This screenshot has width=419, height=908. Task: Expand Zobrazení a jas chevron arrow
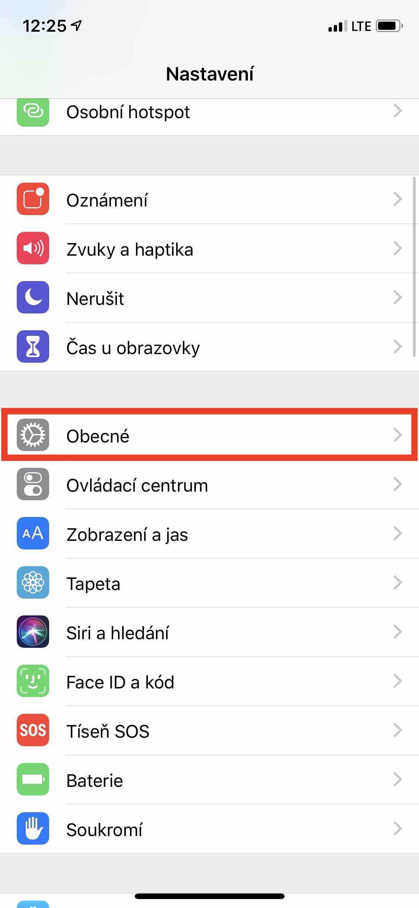pyautogui.click(x=398, y=533)
